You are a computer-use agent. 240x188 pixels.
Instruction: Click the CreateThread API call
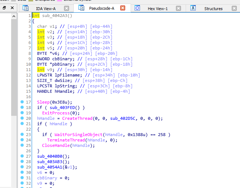[77, 118]
